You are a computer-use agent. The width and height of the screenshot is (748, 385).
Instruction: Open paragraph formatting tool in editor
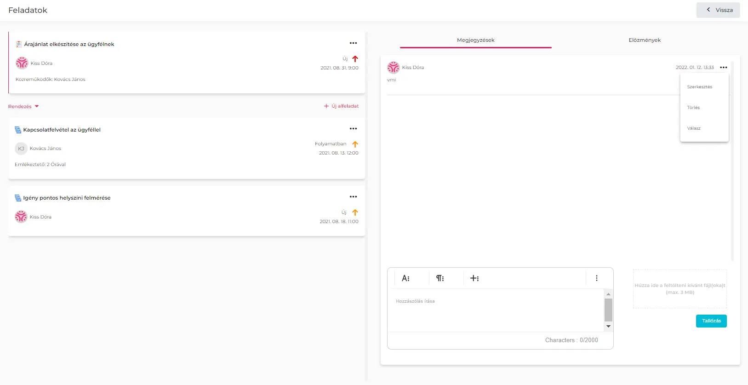coord(440,278)
